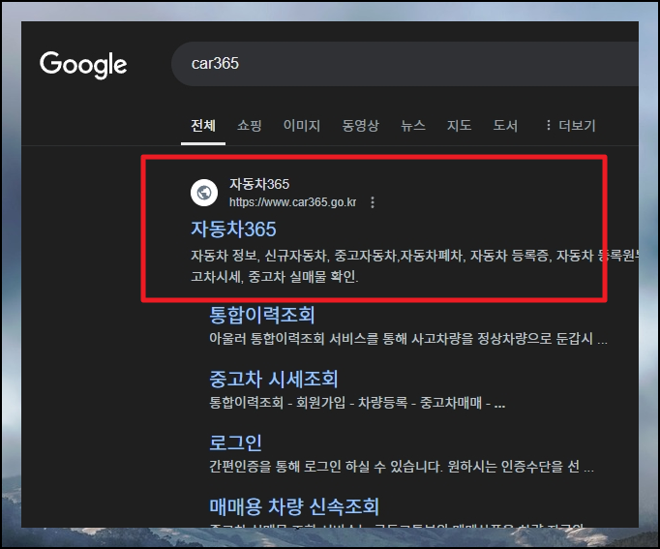The height and width of the screenshot is (549, 660).
Task: Click the globe favicon of 자동차365 result
Action: pos(204,193)
